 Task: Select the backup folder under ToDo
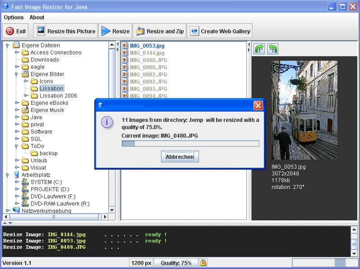tap(48, 153)
